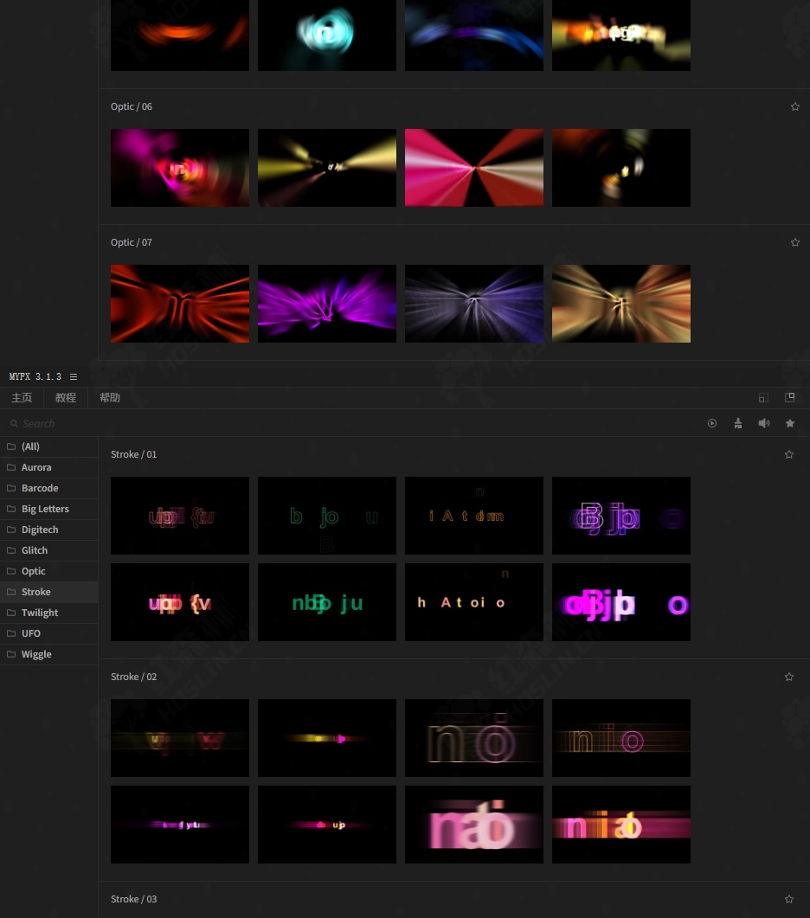The width and height of the screenshot is (810, 918).
Task: Click the play preview icon in toolbar
Action: [712, 423]
